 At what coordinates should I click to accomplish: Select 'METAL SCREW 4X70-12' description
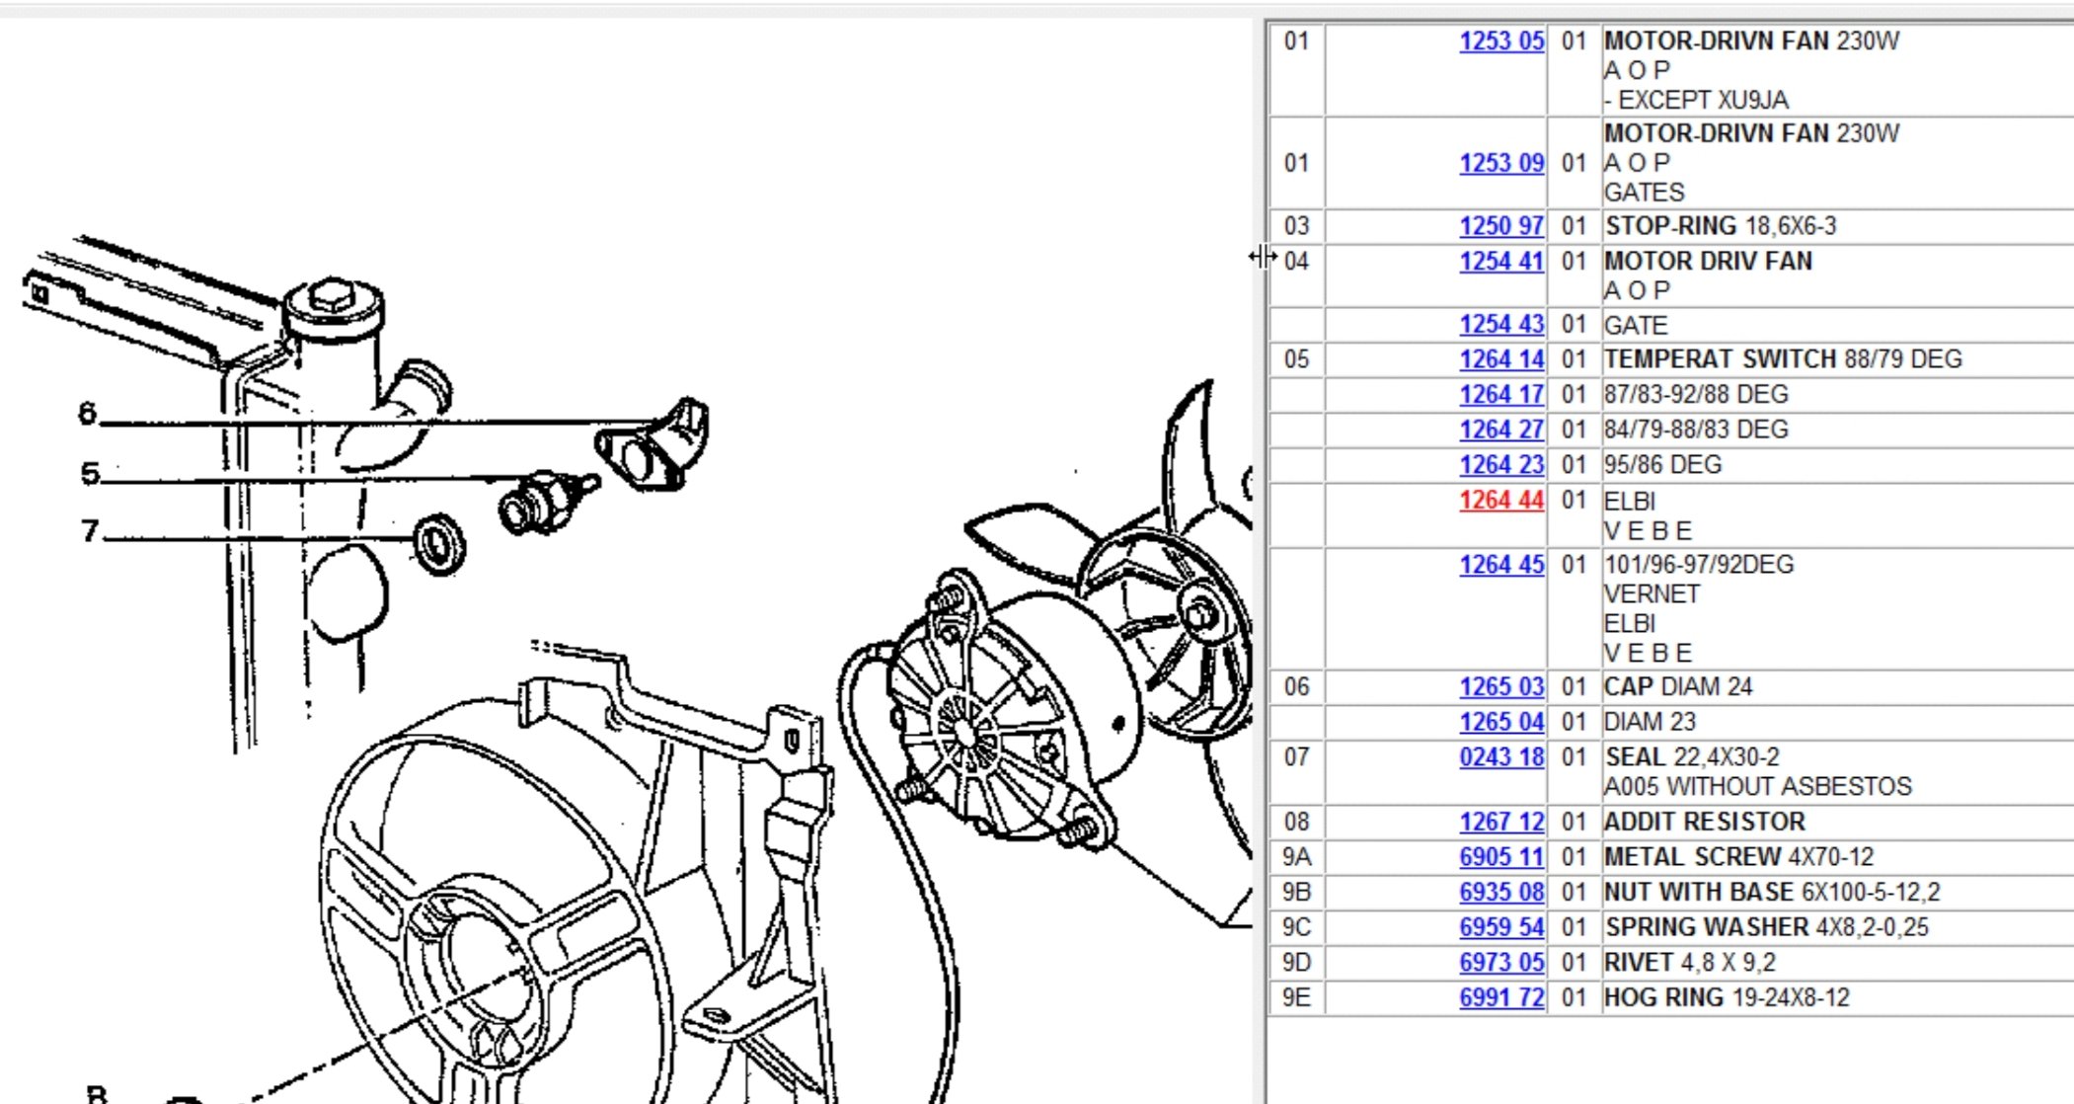(1738, 857)
